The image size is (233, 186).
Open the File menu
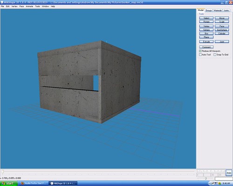2,7
